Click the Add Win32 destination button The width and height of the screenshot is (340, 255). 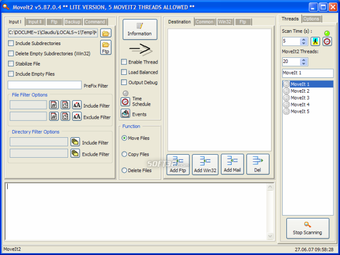(x=205, y=164)
